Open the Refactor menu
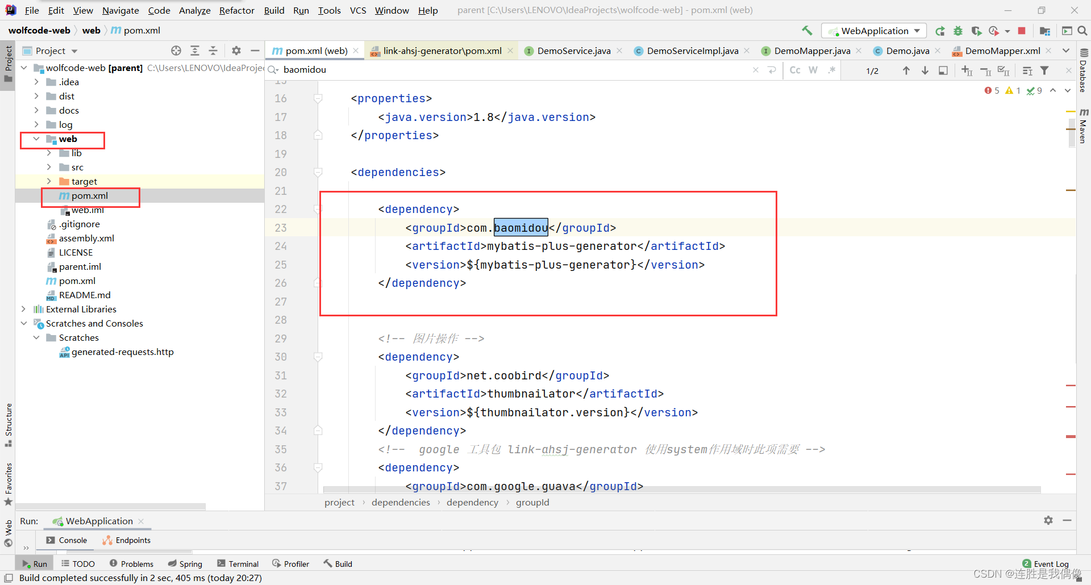 click(236, 10)
